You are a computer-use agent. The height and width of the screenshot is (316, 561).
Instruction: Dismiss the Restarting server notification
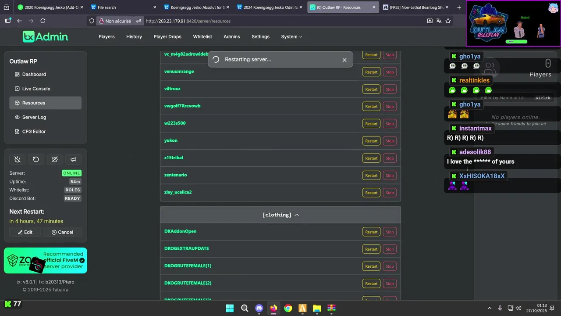tap(344, 60)
